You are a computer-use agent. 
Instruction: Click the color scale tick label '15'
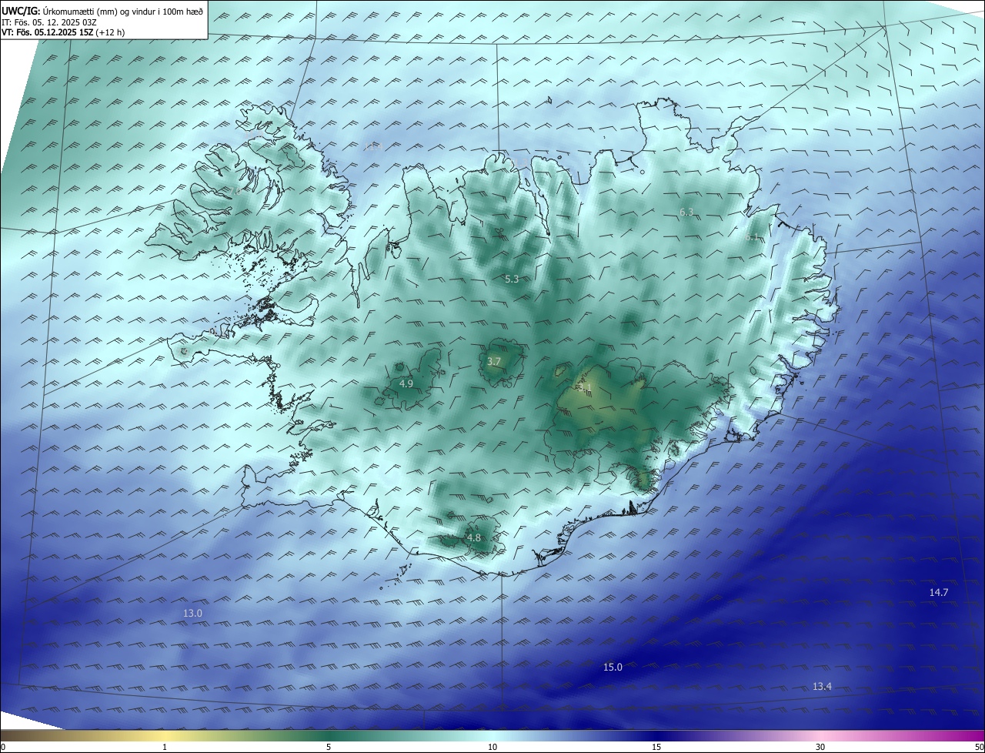click(x=656, y=747)
